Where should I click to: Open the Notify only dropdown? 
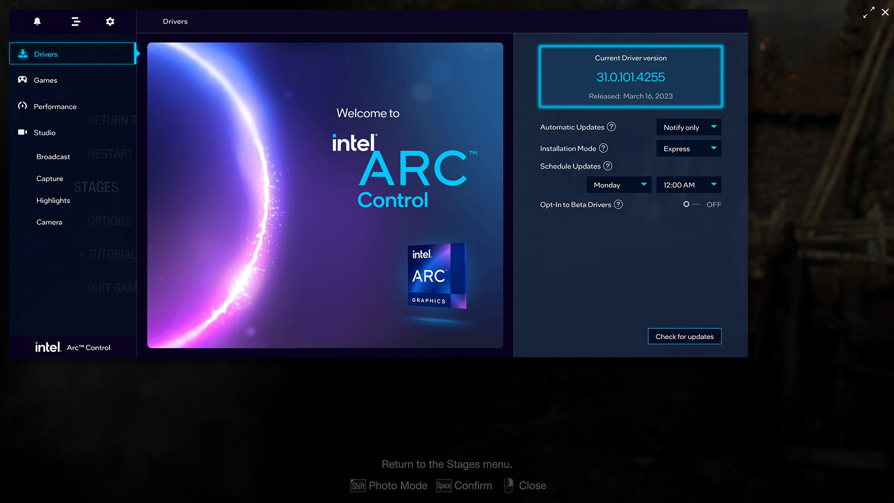(689, 127)
